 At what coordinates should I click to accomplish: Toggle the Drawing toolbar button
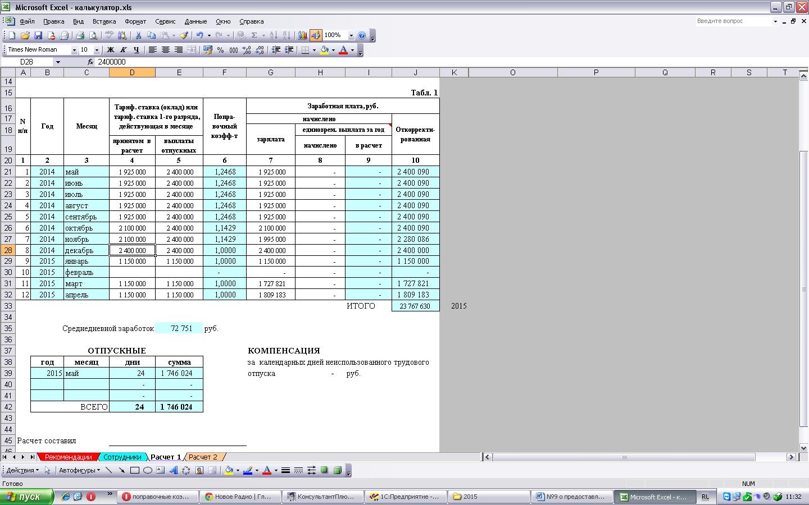tap(316, 35)
